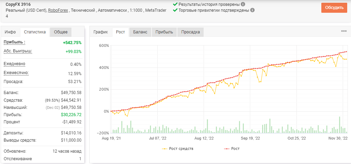Click the Nov 30, '22 axis label
351x164 pixels.
tap(338, 138)
